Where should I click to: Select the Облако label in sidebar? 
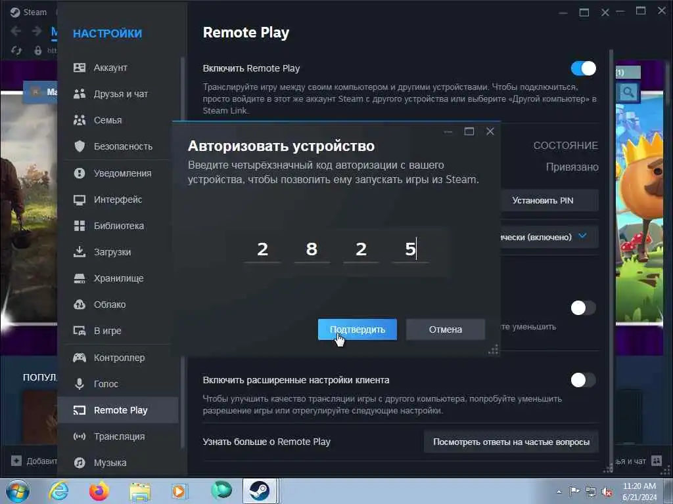coord(110,304)
